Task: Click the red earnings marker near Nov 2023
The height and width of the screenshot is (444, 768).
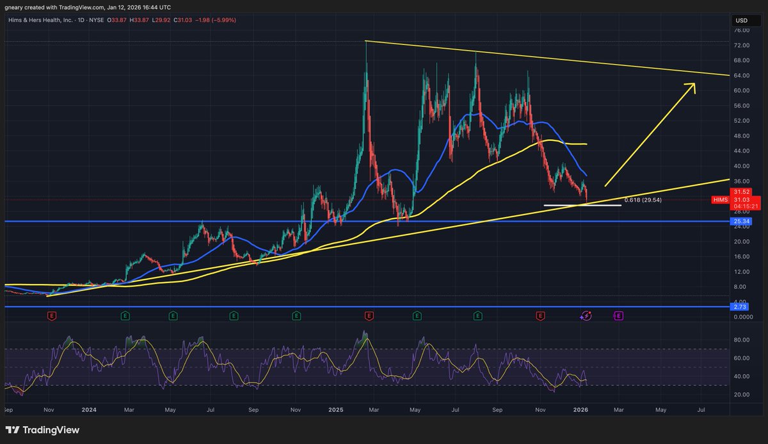Action: point(52,315)
